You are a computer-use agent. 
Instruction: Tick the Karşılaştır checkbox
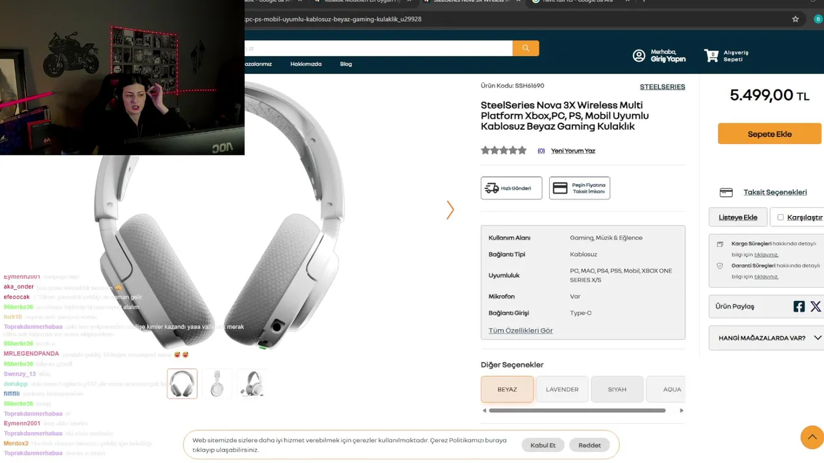(x=780, y=217)
